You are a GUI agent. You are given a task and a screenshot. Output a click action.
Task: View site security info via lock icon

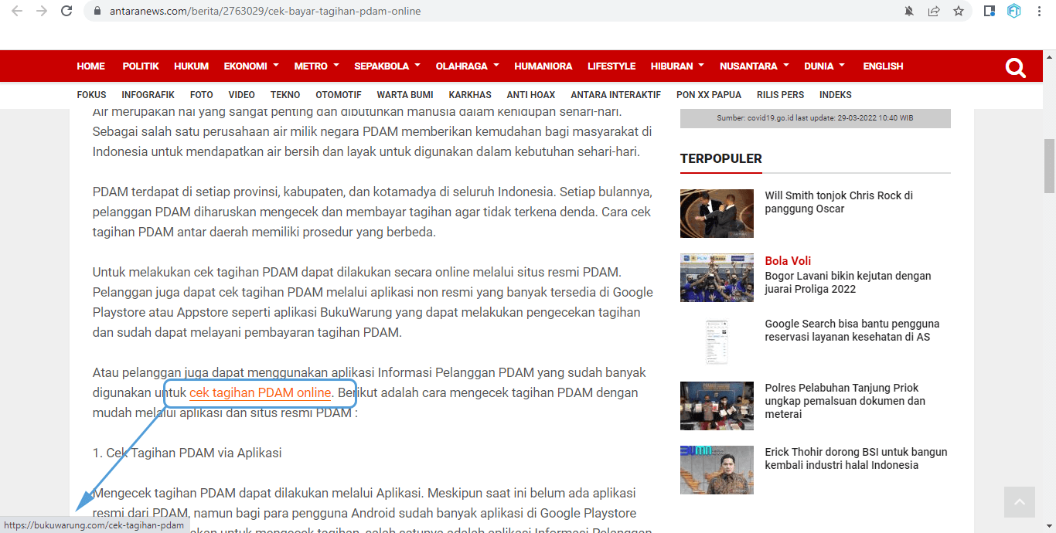pos(97,12)
